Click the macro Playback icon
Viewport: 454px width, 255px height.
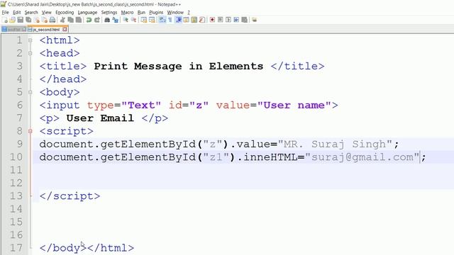228,20
